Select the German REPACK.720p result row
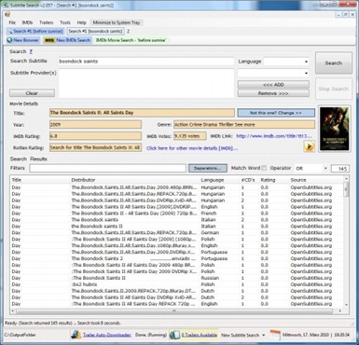 coord(177,232)
